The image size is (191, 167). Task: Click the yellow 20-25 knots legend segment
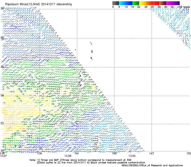pyautogui.click(x=142, y=3)
